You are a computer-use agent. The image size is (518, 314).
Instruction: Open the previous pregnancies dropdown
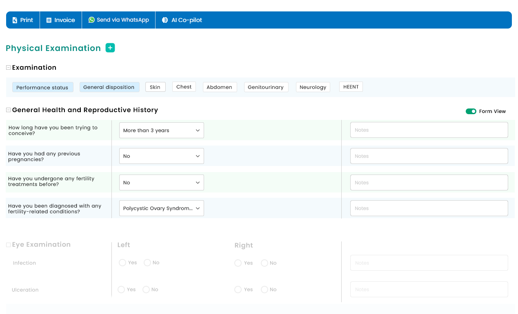pyautogui.click(x=161, y=156)
